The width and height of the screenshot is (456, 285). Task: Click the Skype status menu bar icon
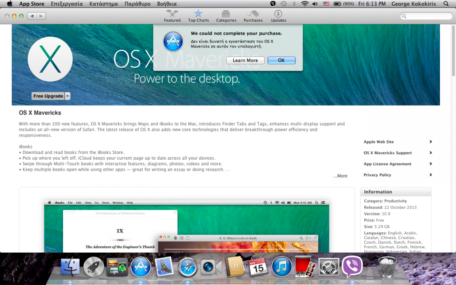click(x=273, y=4)
